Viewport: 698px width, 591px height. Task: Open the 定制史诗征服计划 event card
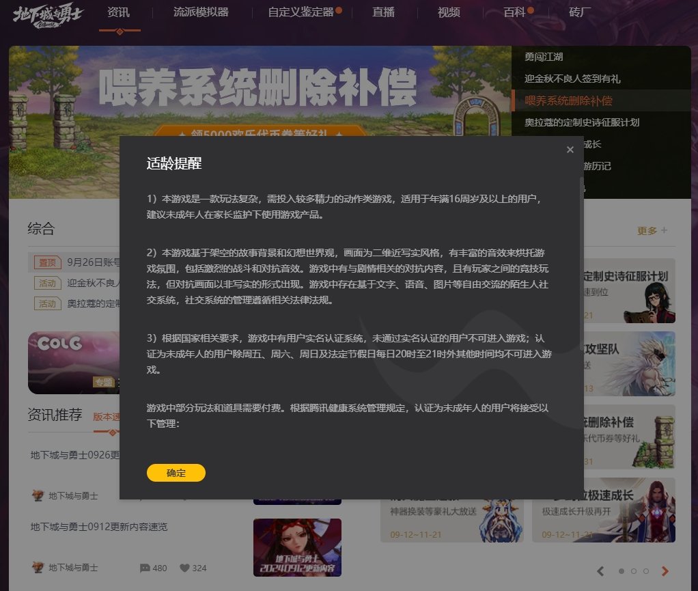click(x=630, y=290)
